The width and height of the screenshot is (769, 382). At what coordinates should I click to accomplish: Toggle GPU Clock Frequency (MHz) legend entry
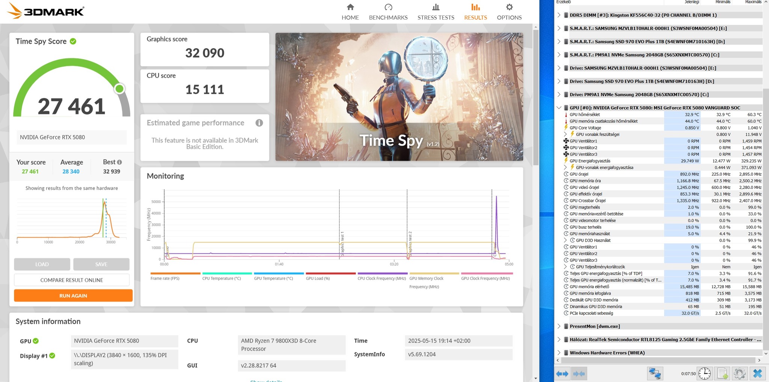[487, 277]
